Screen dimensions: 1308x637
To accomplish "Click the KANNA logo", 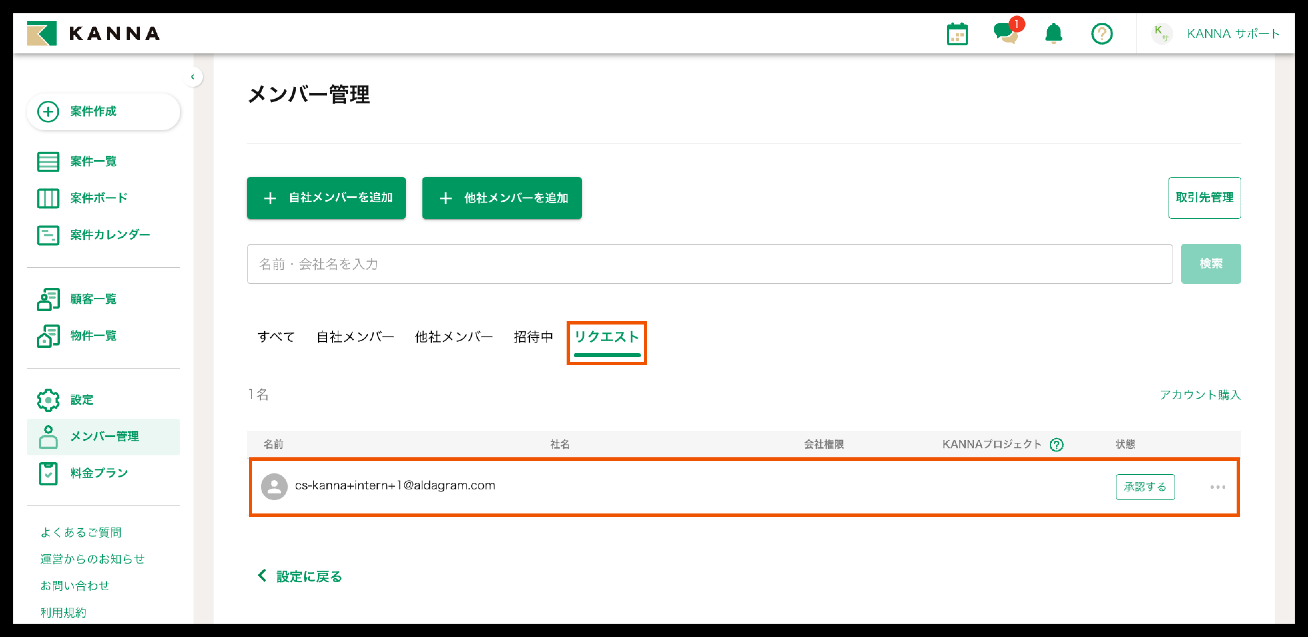I will click(x=93, y=33).
